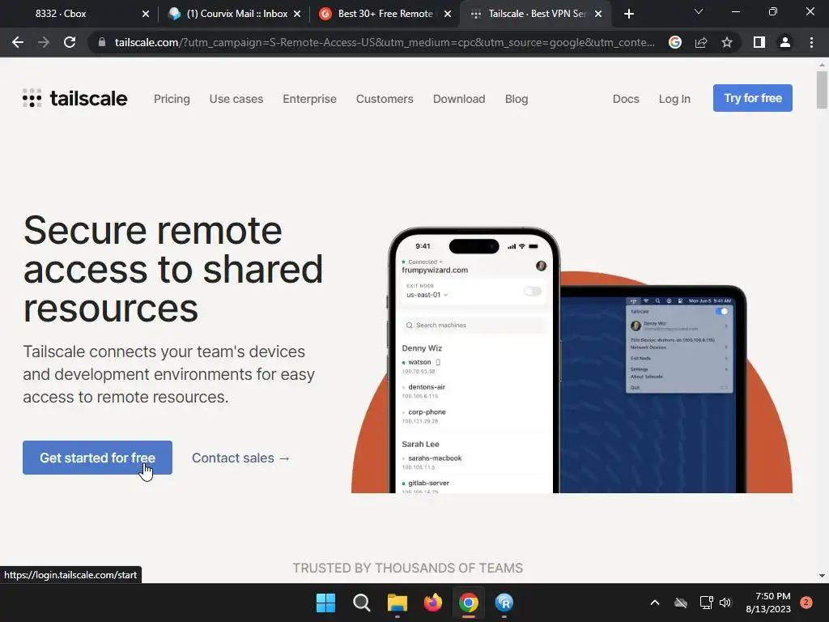The height and width of the screenshot is (622, 829).
Task: Show hidden system tray icons
Action: pos(654,603)
